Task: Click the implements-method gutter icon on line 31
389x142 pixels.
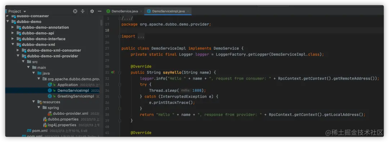Action: tap(113, 72)
